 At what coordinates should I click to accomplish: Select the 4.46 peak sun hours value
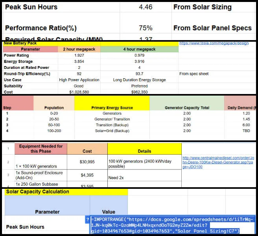tap(146, 7)
